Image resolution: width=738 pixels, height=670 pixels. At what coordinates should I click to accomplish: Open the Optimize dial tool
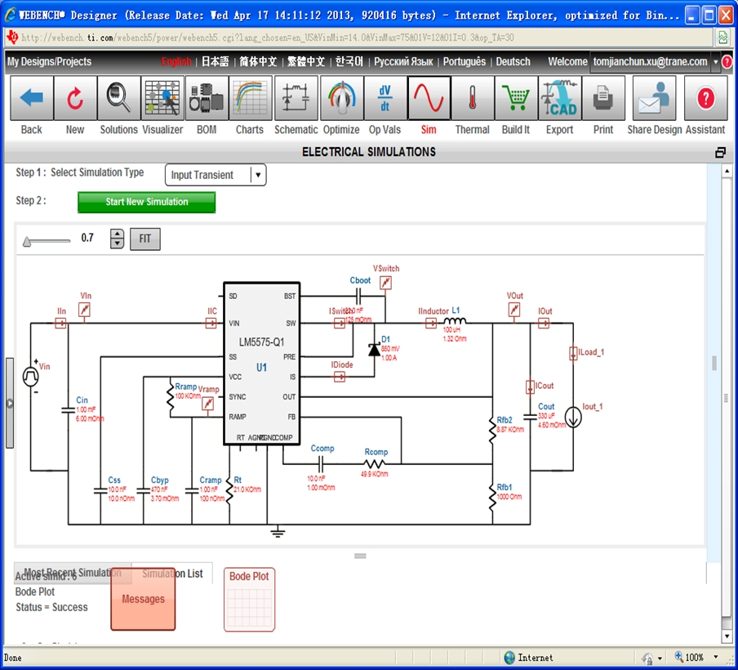[x=341, y=99]
